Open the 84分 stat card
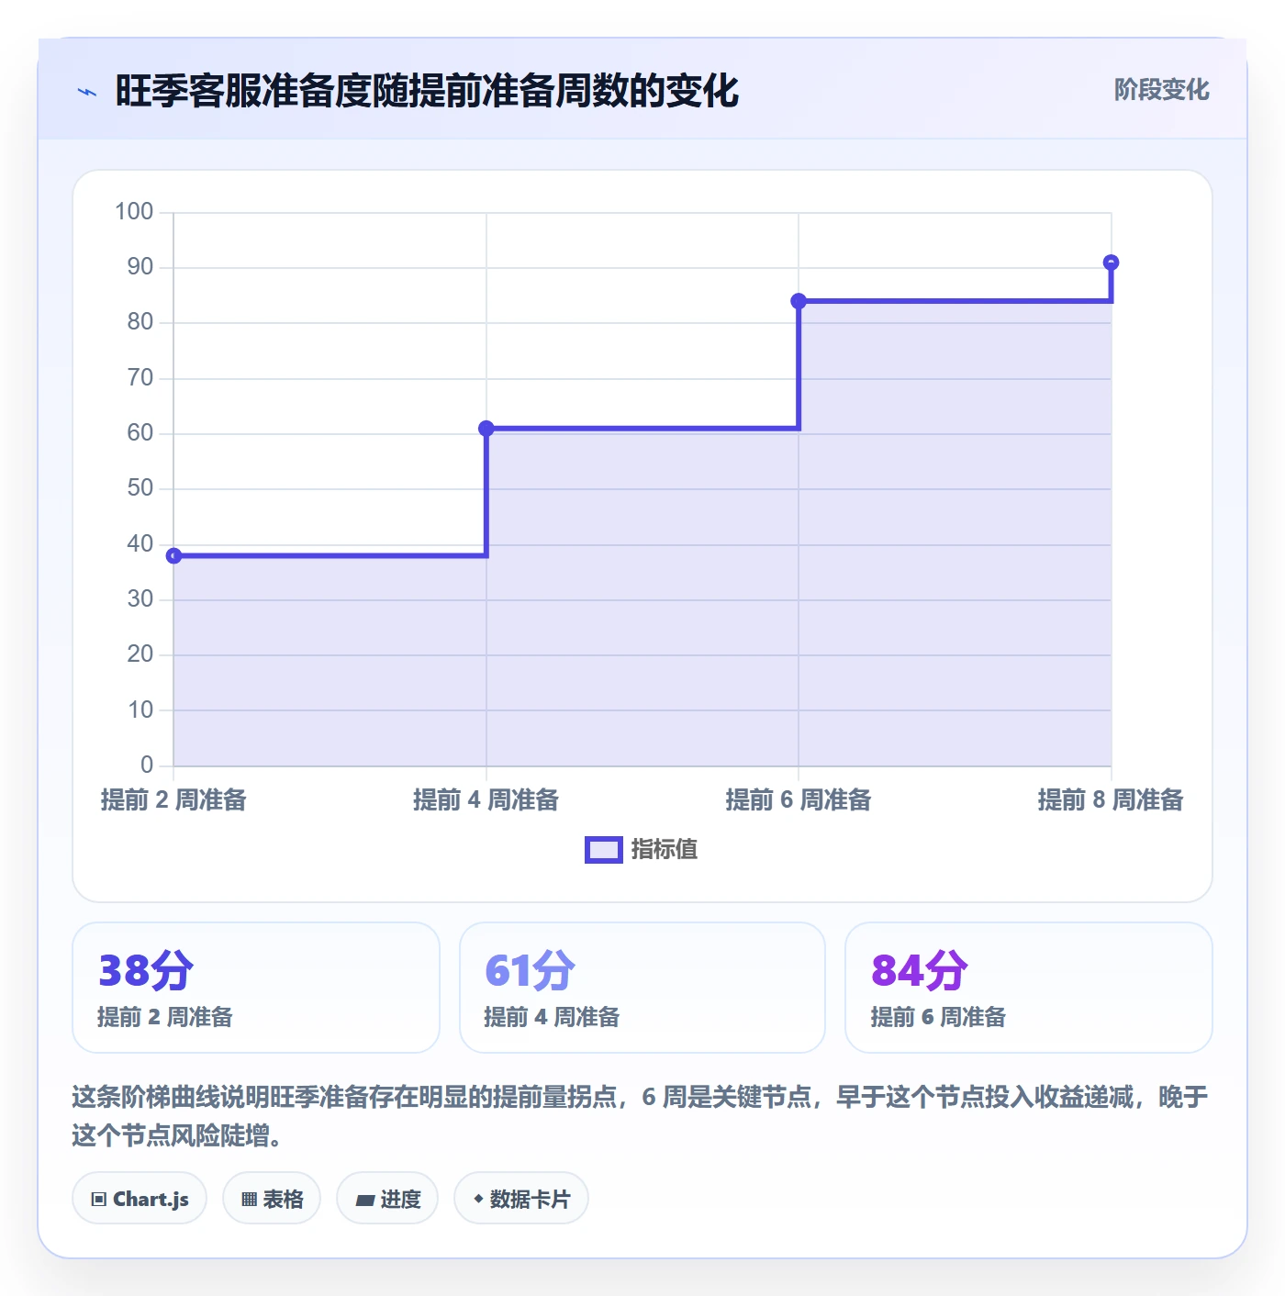This screenshot has width=1285, height=1296. (1029, 988)
